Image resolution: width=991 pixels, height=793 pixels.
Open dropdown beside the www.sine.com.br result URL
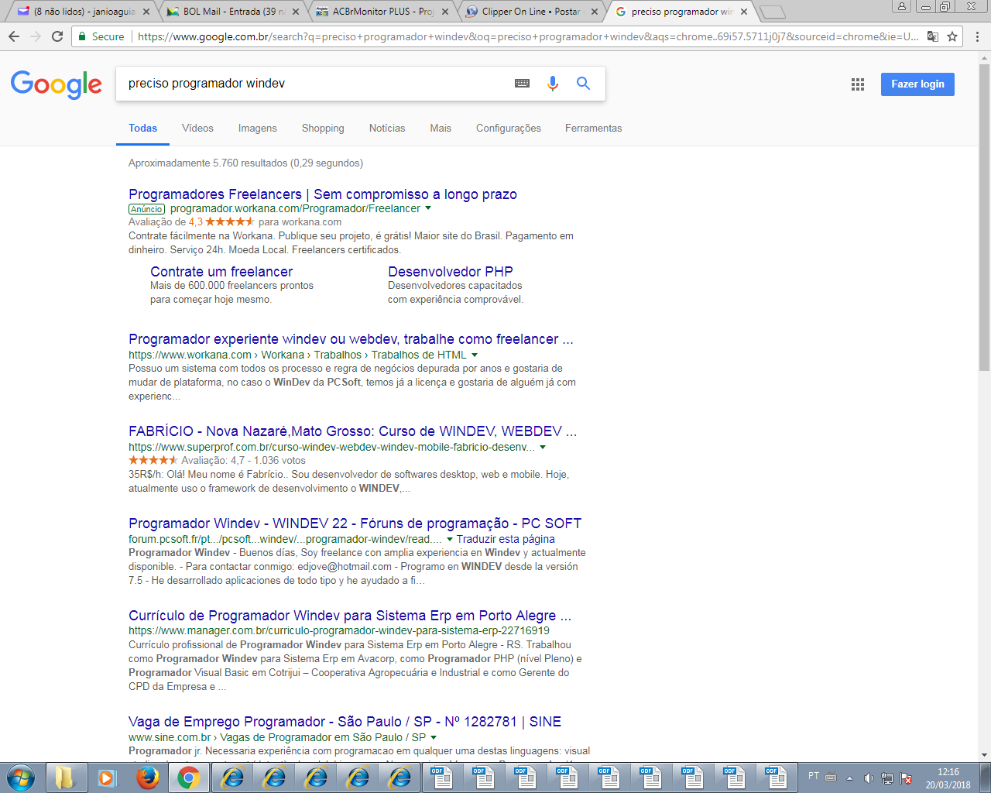(434, 737)
